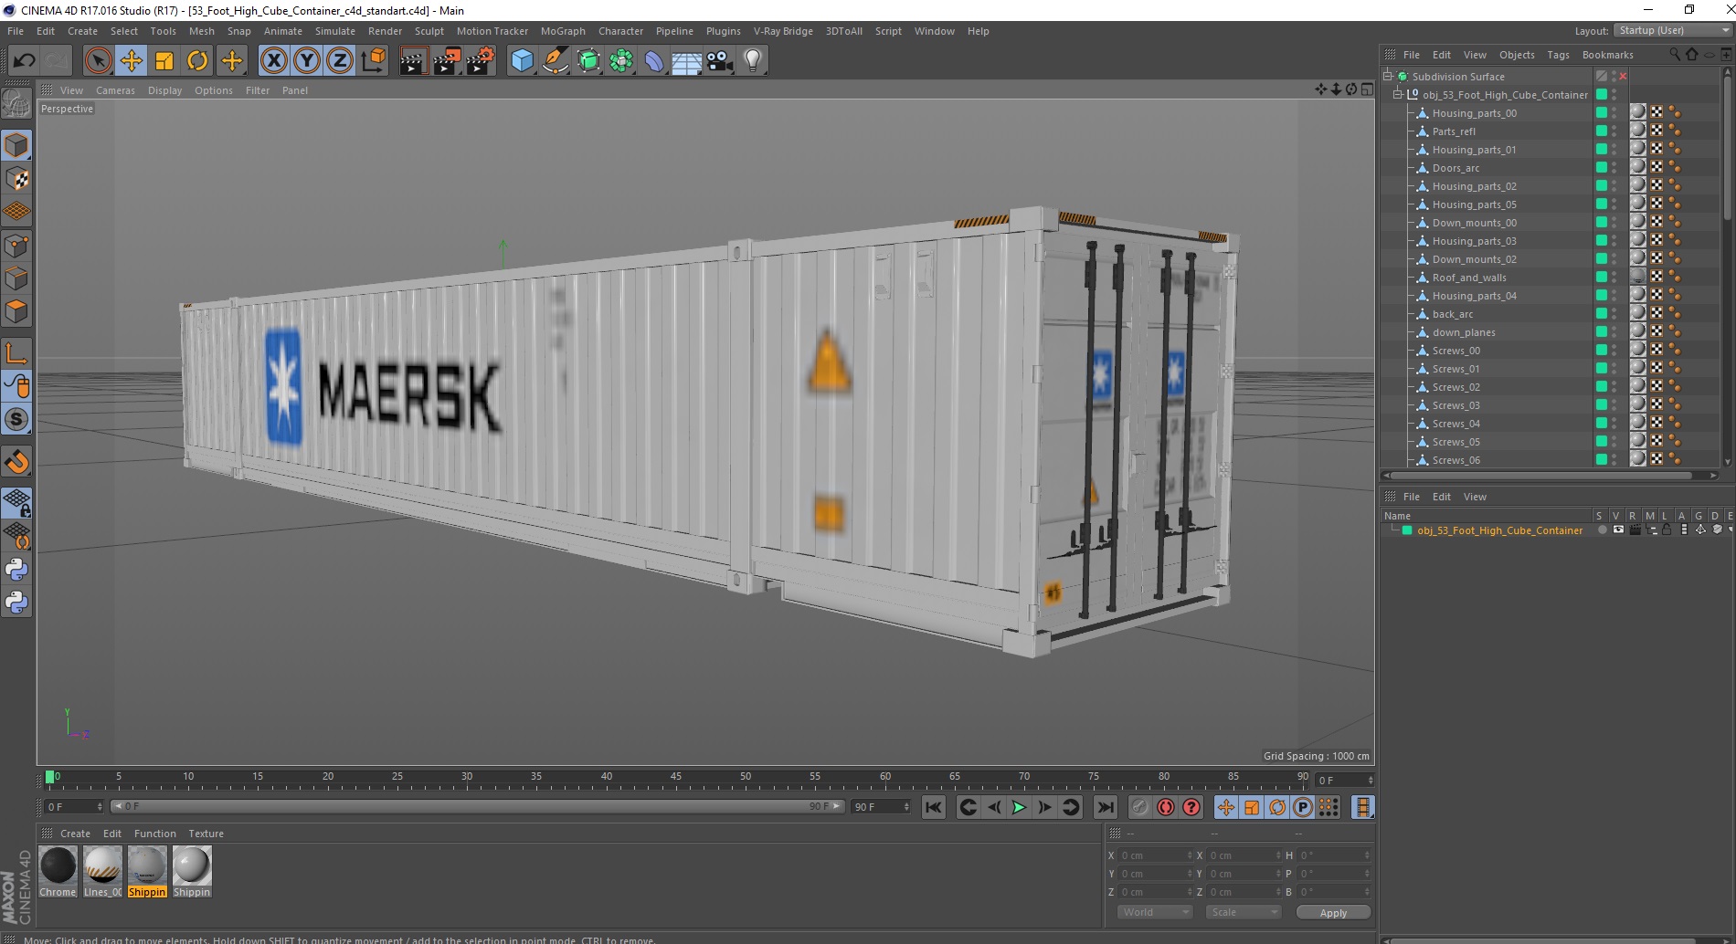Click the X position field stepper arrows
This screenshot has height=944, width=1736.
[x=1190, y=855]
